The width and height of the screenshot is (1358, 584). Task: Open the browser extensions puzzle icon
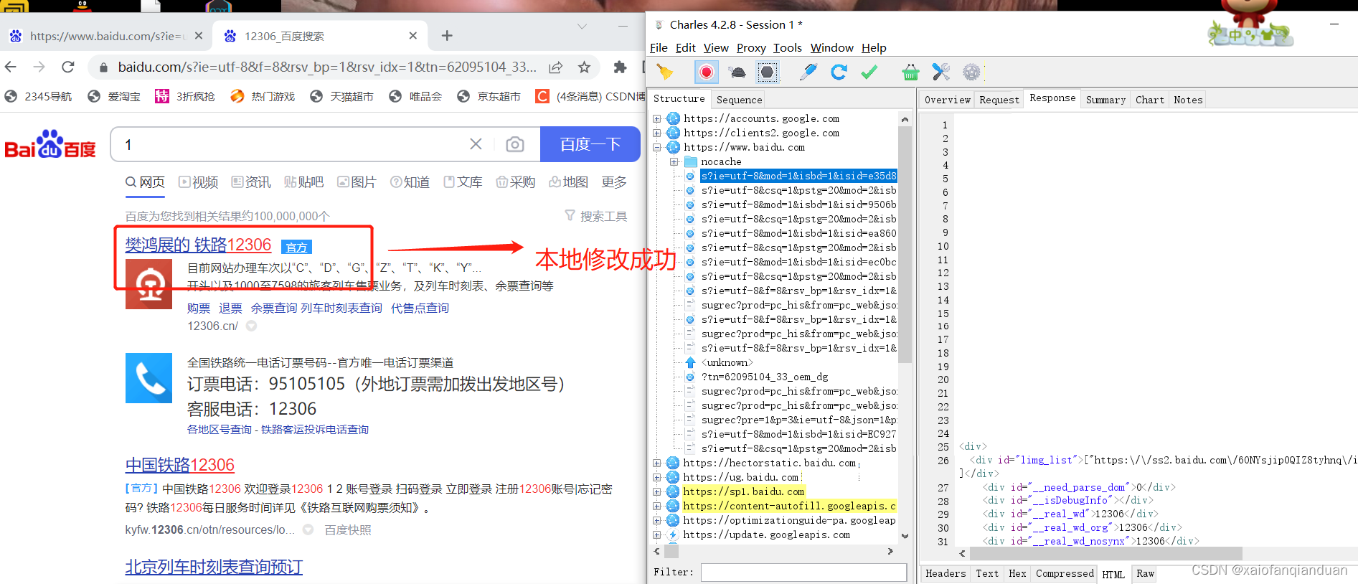click(x=620, y=67)
